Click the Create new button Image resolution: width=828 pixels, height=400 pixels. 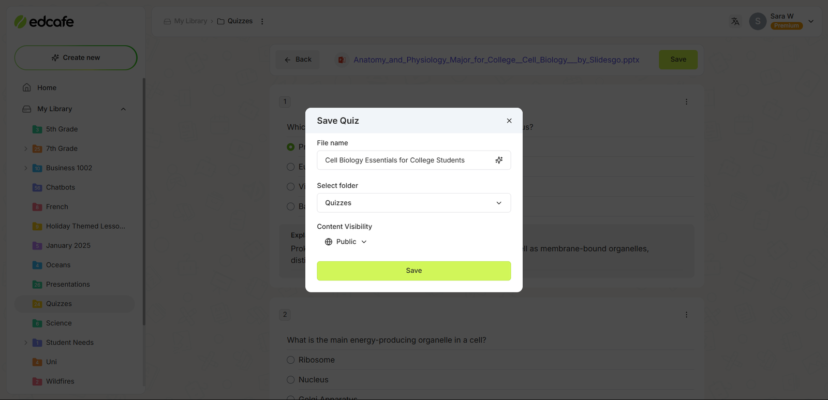pos(76,57)
